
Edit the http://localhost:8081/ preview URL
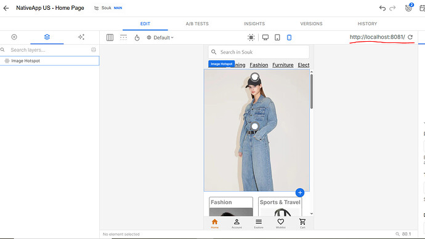click(378, 37)
